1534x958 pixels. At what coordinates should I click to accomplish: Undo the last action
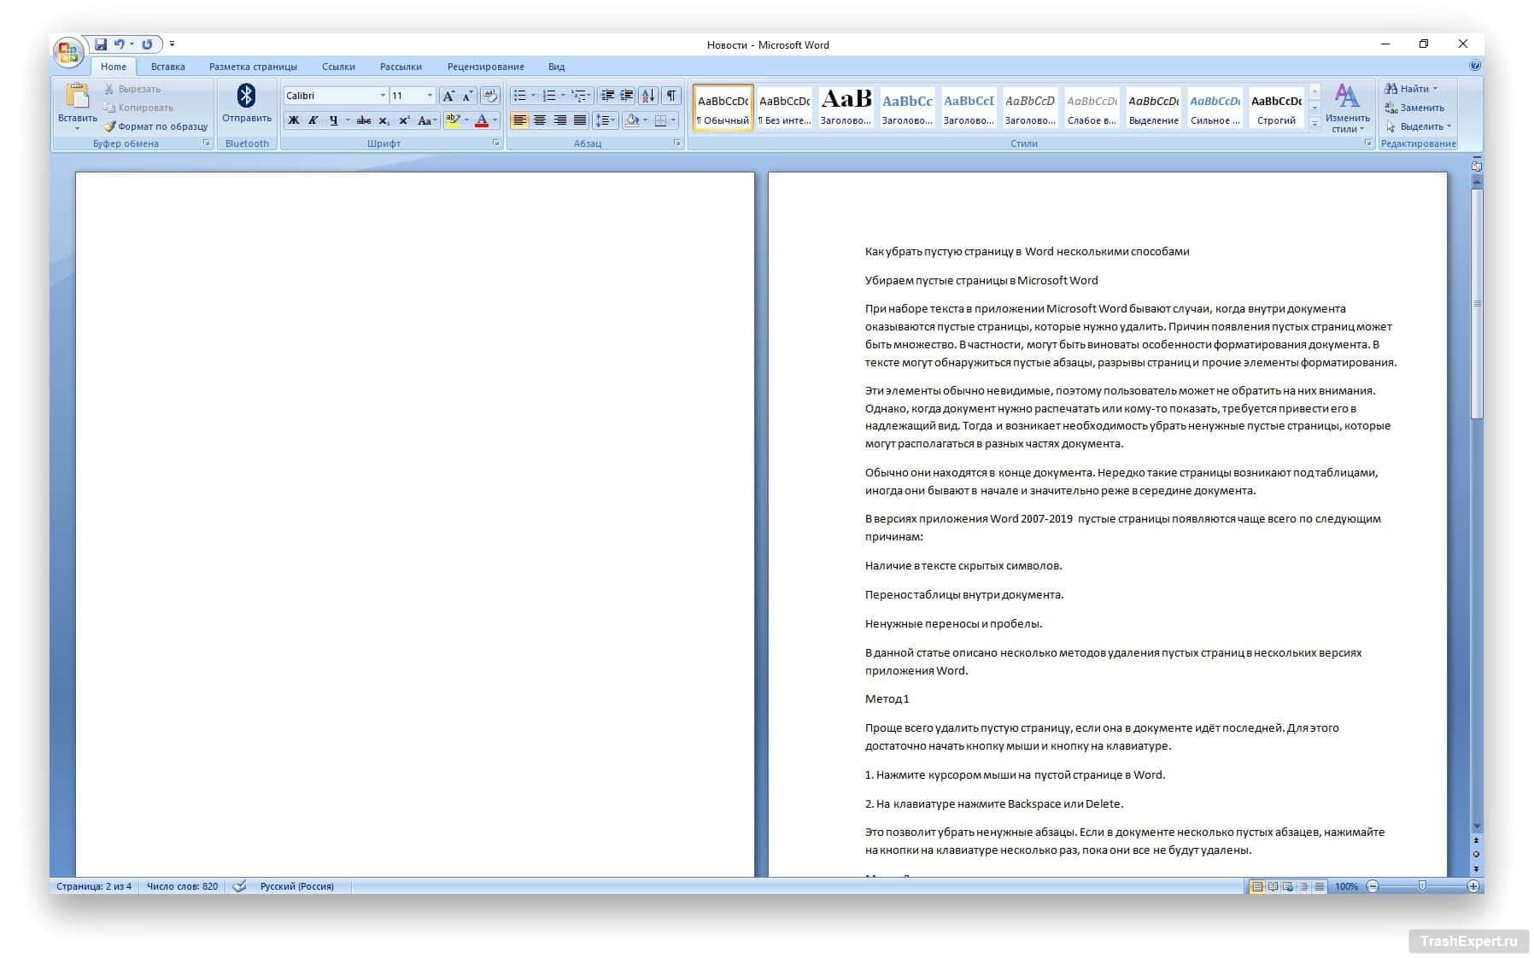[x=120, y=44]
